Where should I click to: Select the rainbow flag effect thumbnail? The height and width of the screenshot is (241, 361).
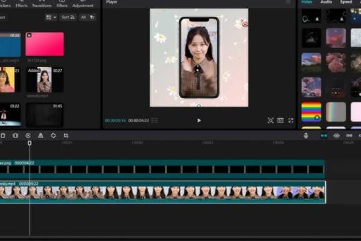click(311, 111)
